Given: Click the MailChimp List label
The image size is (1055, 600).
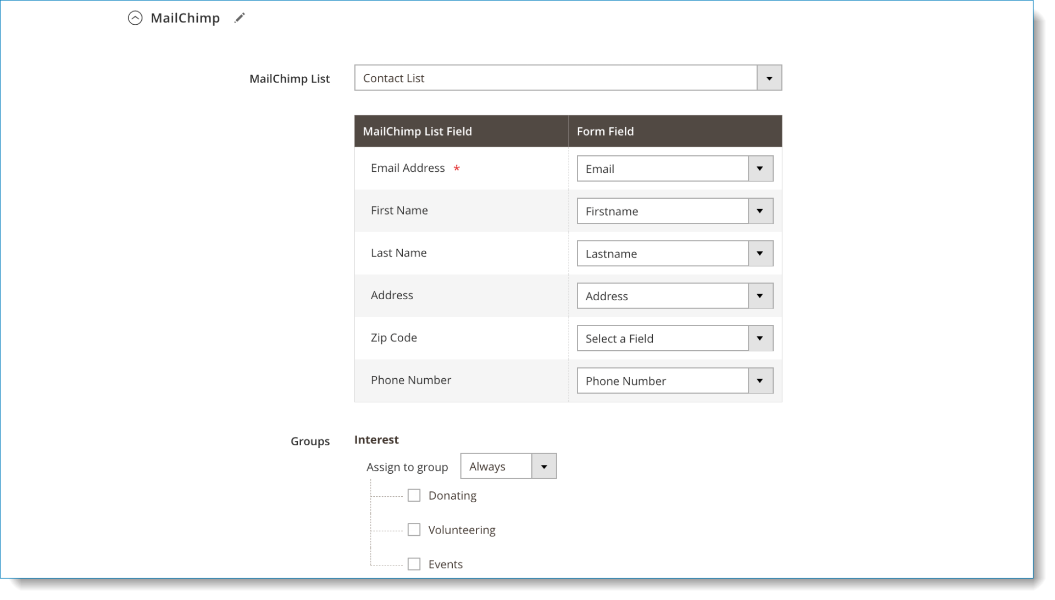Looking at the screenshot, I should click(x=290, y=78).
